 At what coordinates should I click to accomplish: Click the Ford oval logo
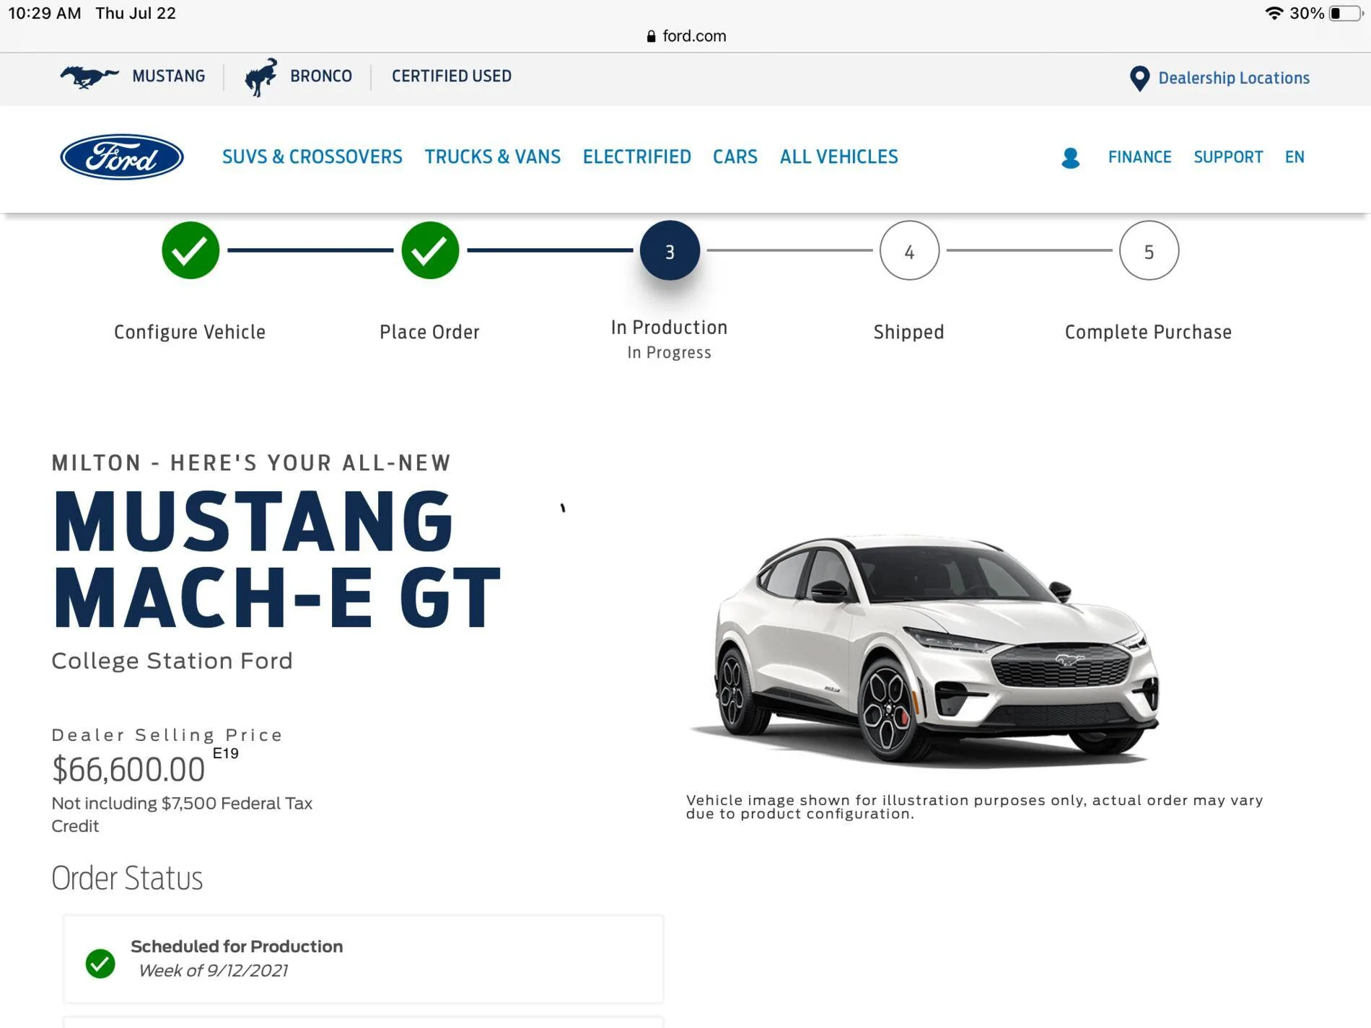[122, 157]
